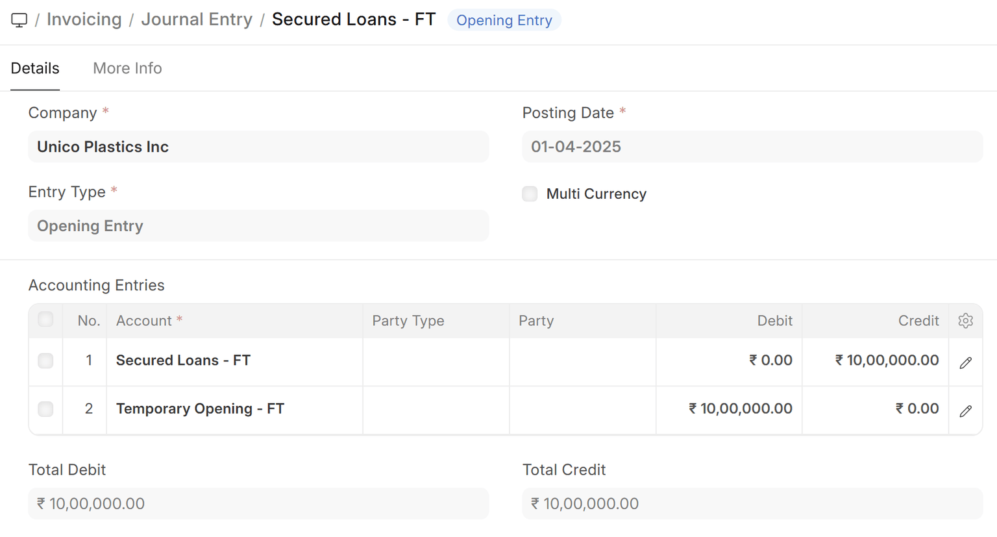The width and height of the screenshot is (997, 537).
Task: Tick the select-all rows header checkbox
Action: [x=45, y=319]
